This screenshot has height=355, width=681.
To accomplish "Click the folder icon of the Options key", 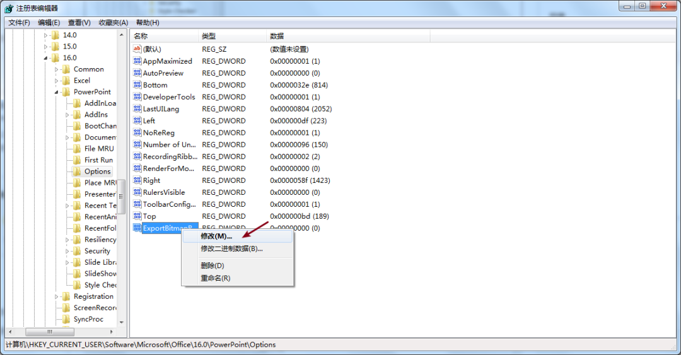I will (x=77, y=172).
